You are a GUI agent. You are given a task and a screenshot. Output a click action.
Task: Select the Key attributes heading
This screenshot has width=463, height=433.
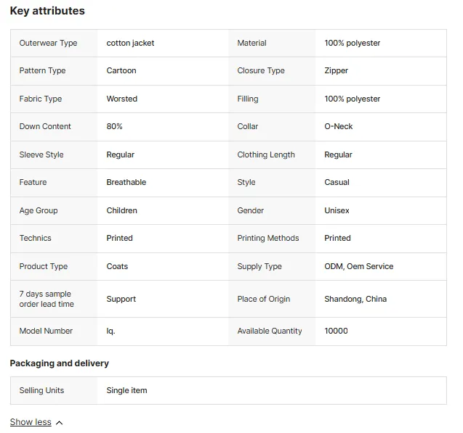point(47,11)
